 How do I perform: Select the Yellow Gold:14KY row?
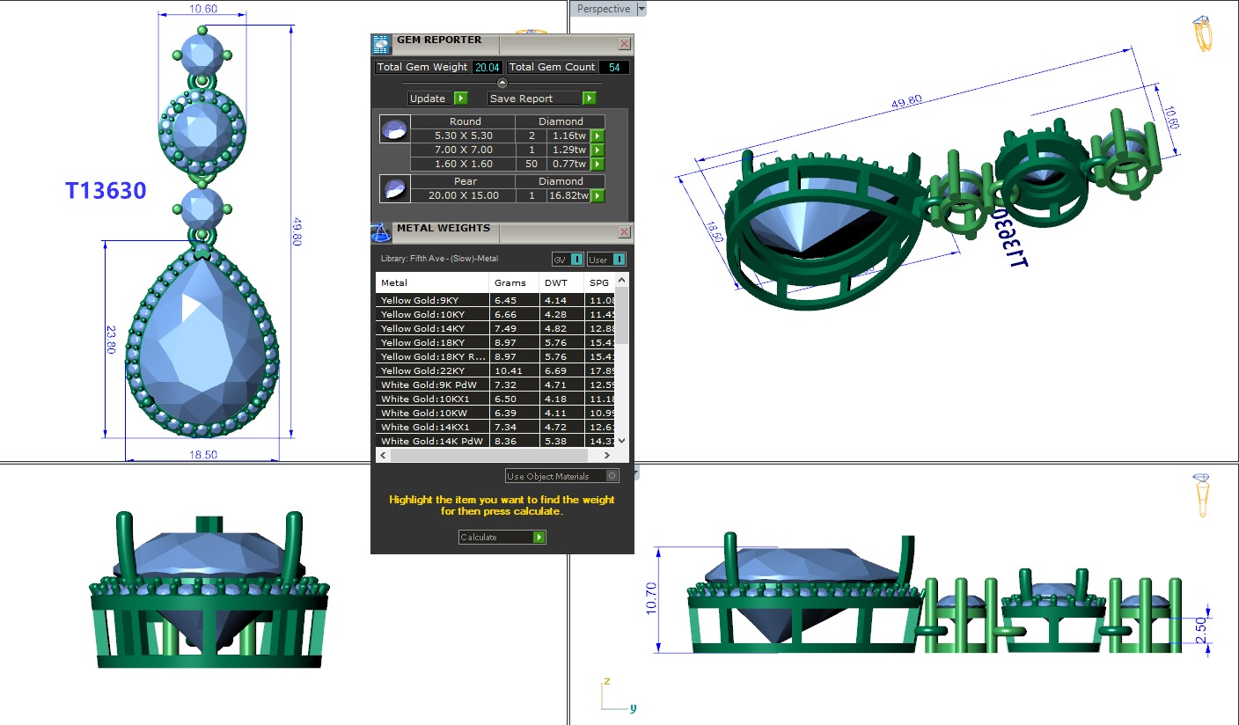click(x=431, y=328)
